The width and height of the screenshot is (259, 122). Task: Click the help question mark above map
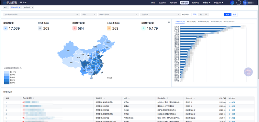169,22
